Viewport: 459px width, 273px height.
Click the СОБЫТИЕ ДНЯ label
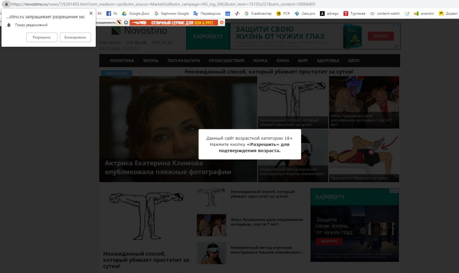pyautogui.click(x=117, y=73)
